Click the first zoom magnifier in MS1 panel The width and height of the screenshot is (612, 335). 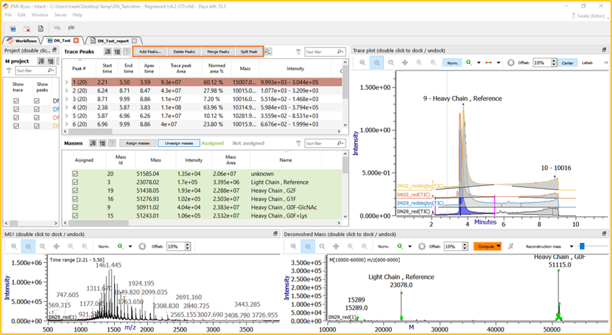point(15,246)
